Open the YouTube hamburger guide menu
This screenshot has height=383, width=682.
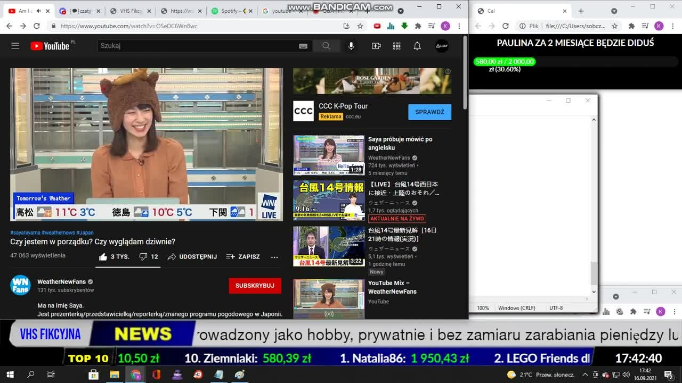click(15, 46)
